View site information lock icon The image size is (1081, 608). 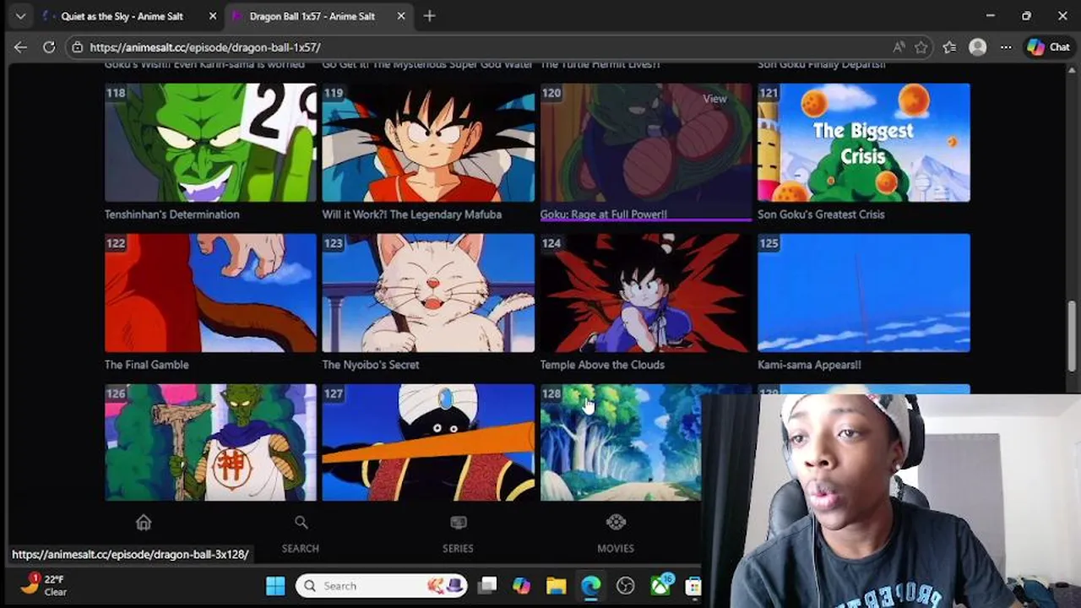tap(77, 47)
